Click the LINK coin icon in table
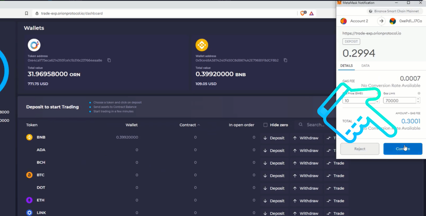 pyautogui.click(x=29, y=213)
